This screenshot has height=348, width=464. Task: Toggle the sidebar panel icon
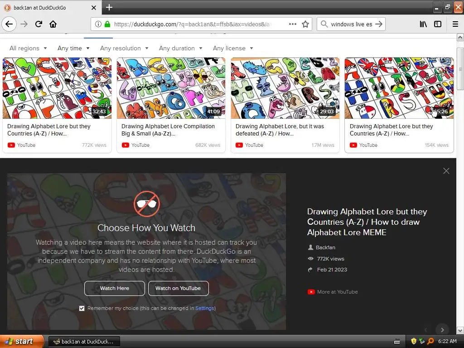click(438, 24)
